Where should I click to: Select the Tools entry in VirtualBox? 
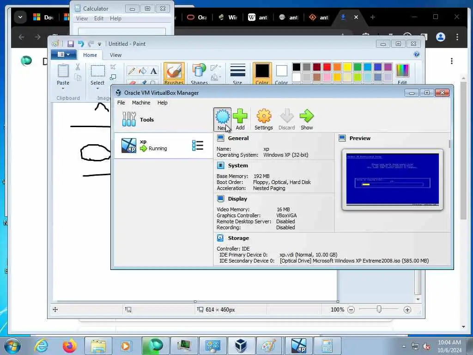[x=163, y=120]
